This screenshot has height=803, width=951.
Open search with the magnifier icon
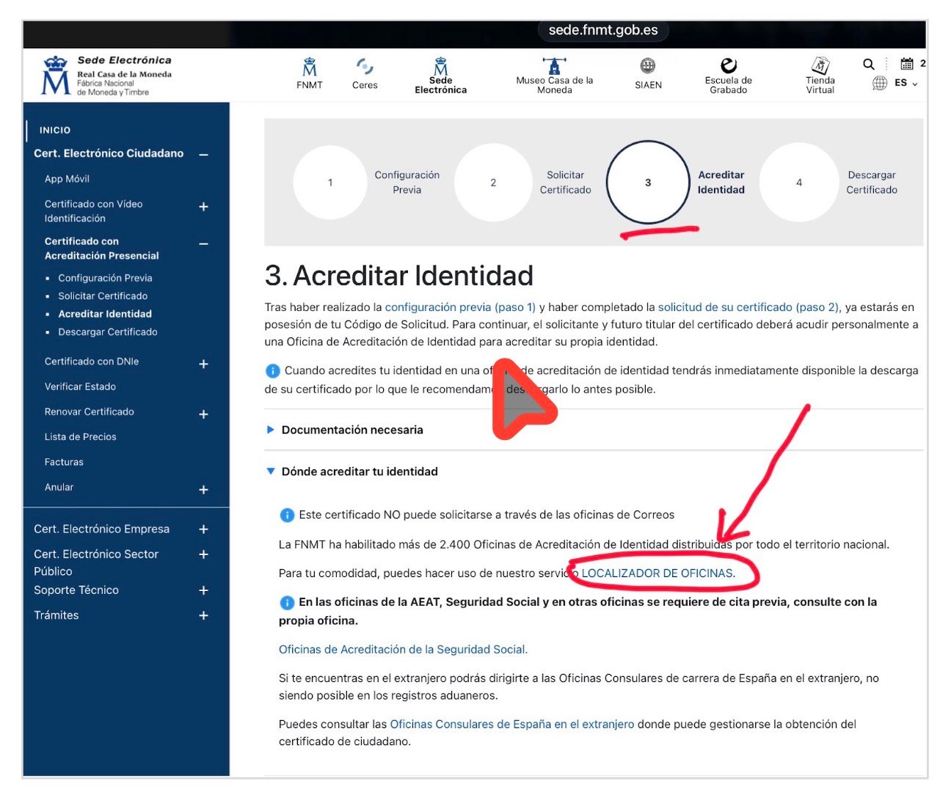868,65
